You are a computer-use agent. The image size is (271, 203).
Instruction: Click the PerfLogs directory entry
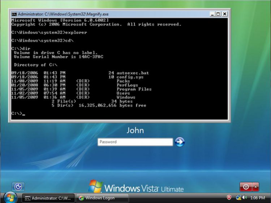pyautogui.click(x=127, y=85)
